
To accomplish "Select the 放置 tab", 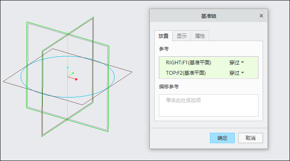I will coord(163,36).
